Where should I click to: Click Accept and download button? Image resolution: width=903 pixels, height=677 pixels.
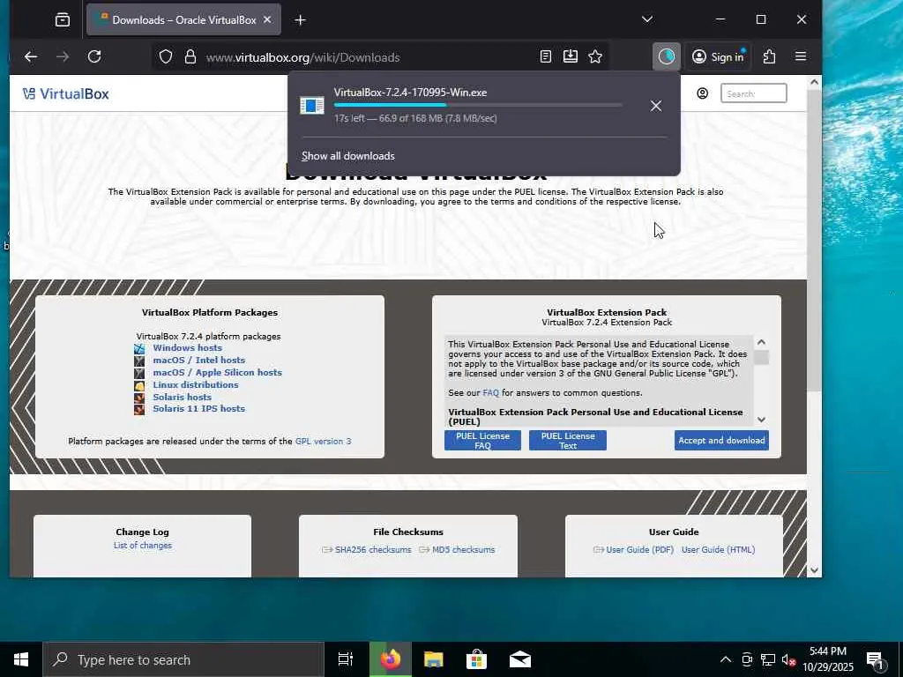click(721, 441)
